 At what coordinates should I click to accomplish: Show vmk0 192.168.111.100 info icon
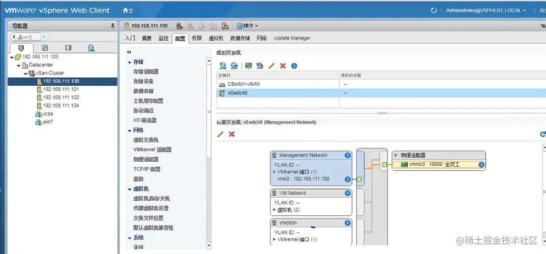[347, 179]
